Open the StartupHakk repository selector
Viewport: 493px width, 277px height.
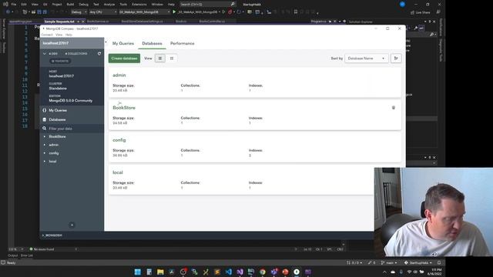click(418, 263)
